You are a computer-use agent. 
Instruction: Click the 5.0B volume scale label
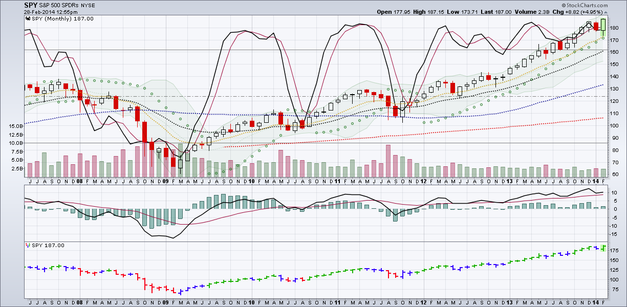(17, 160)
